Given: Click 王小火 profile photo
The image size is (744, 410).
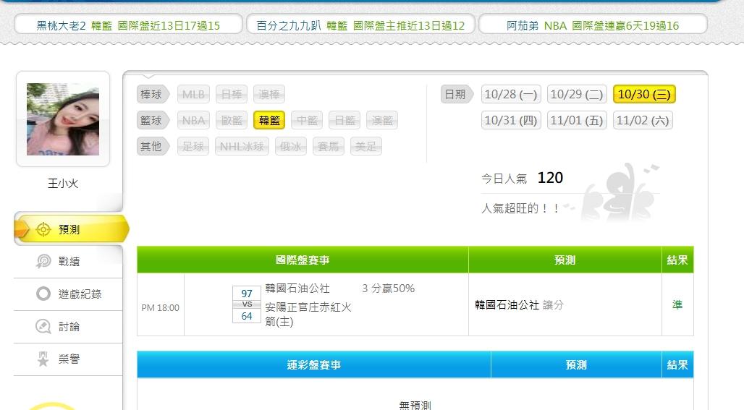Looking at the screenshot, I should point(63,119).
